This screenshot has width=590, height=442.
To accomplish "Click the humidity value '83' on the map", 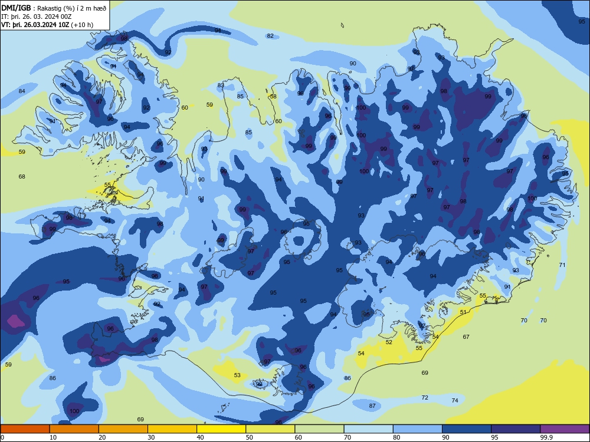I will point(221,85).
